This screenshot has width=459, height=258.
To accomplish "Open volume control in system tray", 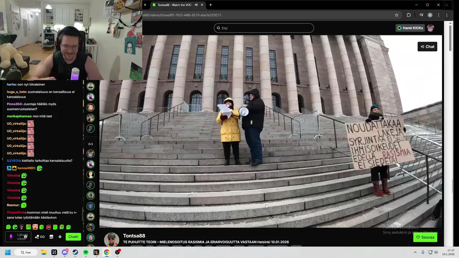I will pyautogui.click(x=436, y=252).
